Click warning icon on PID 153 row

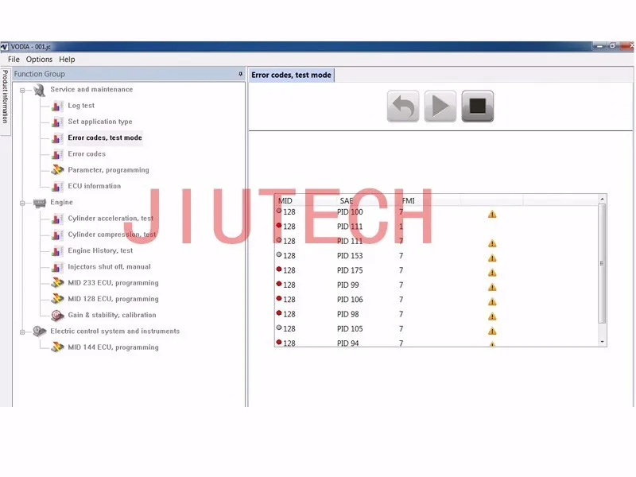[492, 258]
